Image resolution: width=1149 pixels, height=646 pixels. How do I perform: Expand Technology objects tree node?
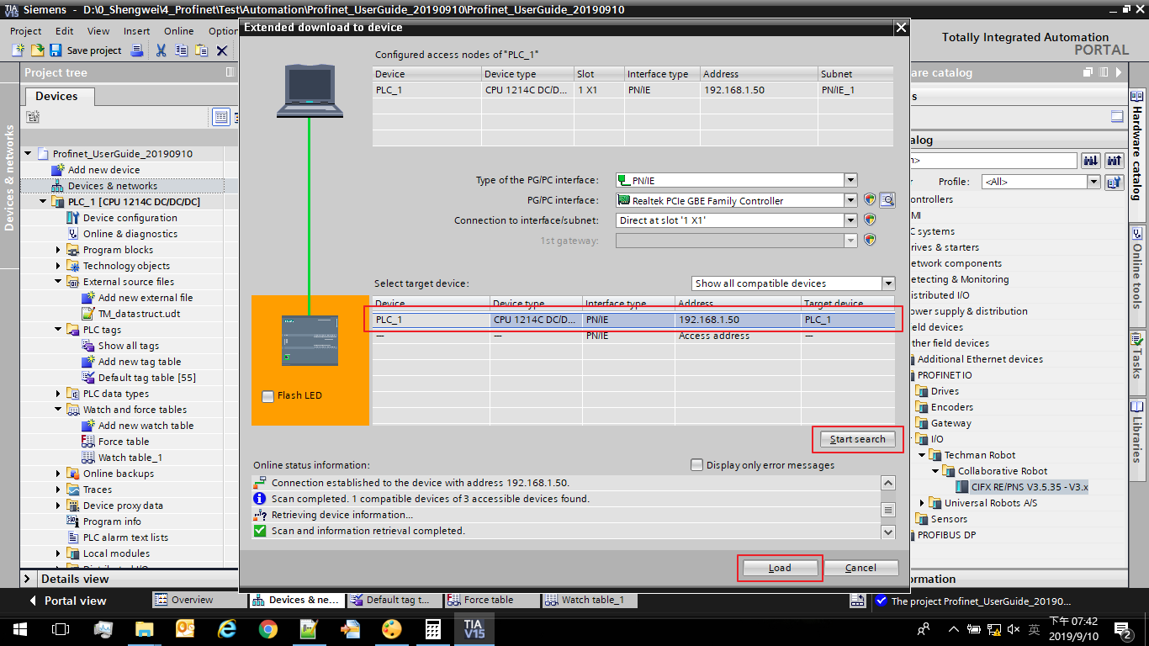coord(58,266)
